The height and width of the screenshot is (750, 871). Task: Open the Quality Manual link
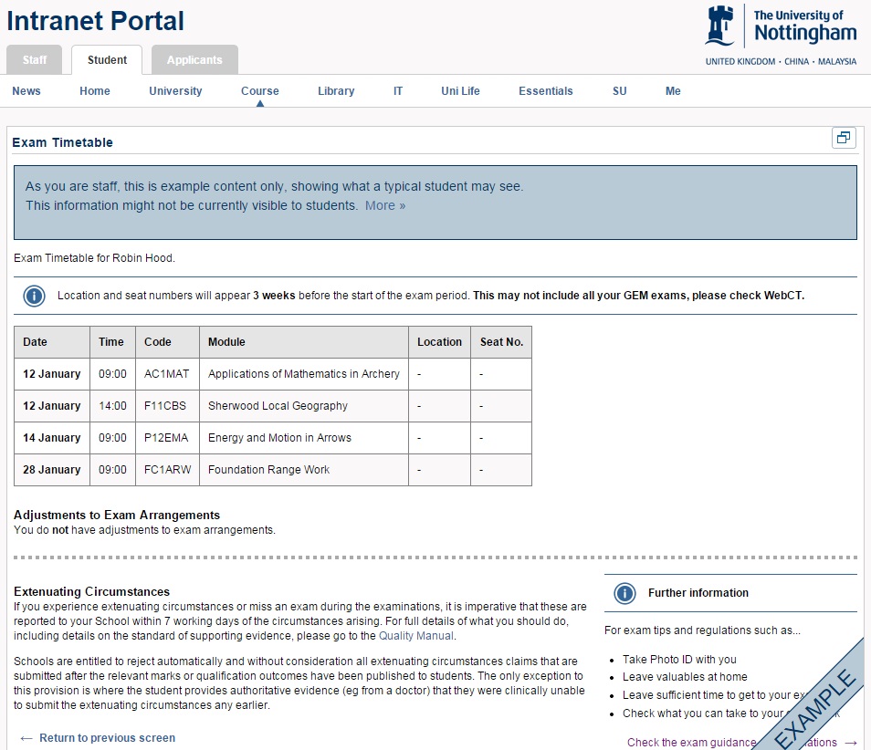(x=415, y=636)
